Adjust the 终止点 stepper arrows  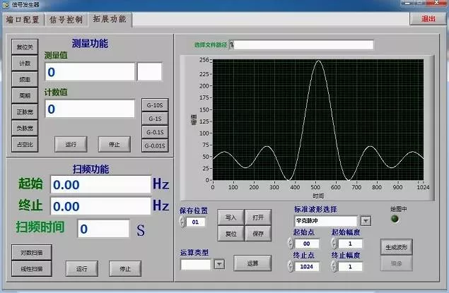pos(290,267)
